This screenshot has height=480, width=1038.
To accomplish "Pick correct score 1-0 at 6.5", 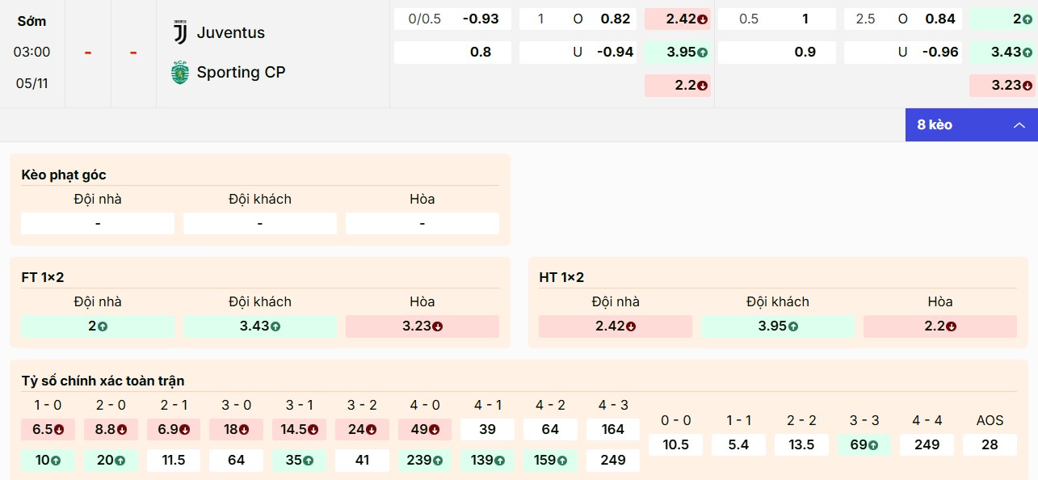I will tap(48, 429).
